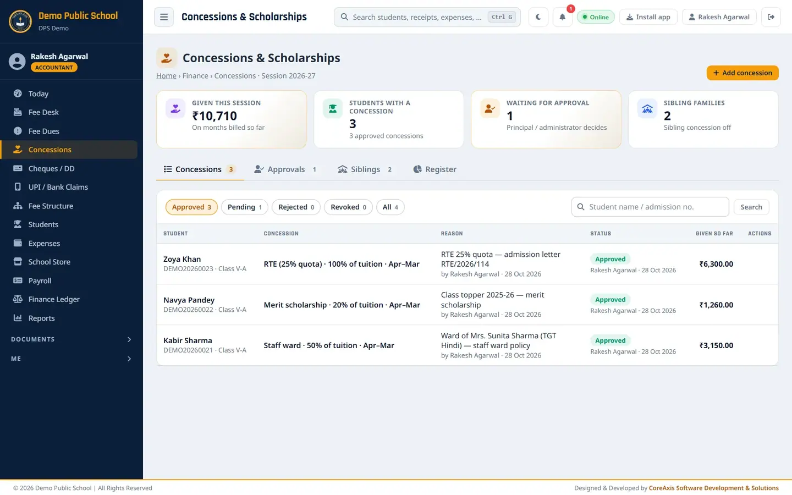Click Install app button

tap(648, 17)
